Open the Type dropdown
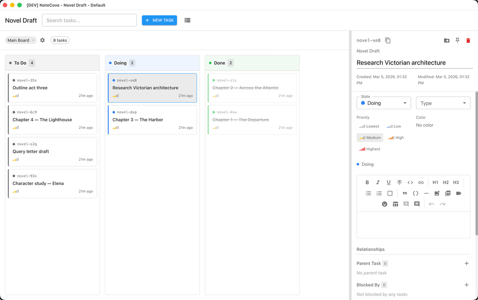Image resolution: width=478 pixels, height=300 pixels. point(443,103)
